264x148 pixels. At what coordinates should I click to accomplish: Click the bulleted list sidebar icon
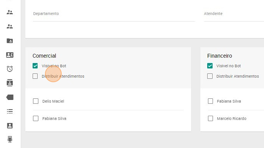coord(10,111)
